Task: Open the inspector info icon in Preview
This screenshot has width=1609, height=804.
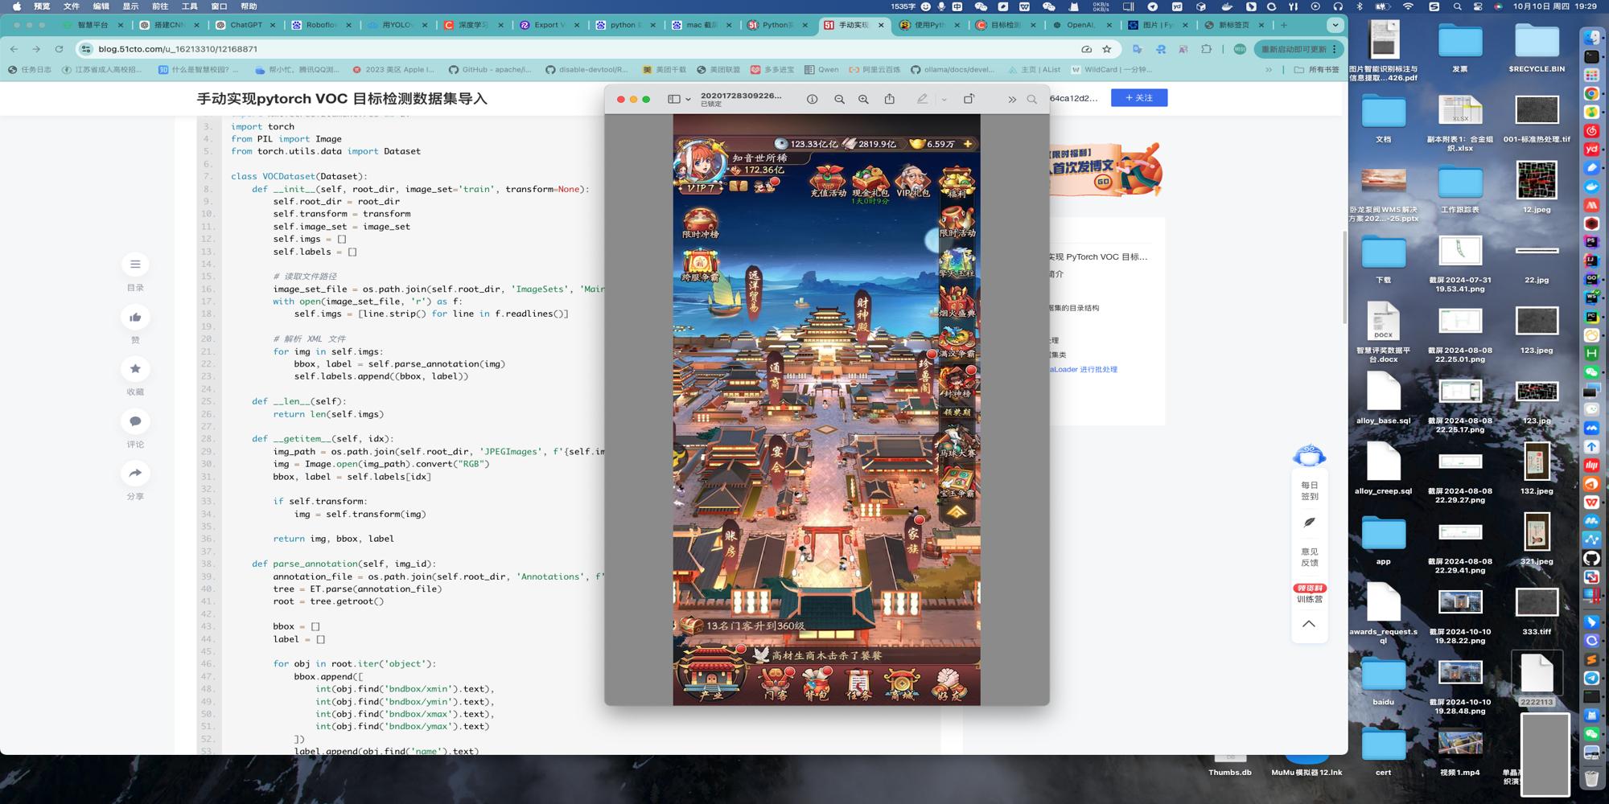Action: 812,99
